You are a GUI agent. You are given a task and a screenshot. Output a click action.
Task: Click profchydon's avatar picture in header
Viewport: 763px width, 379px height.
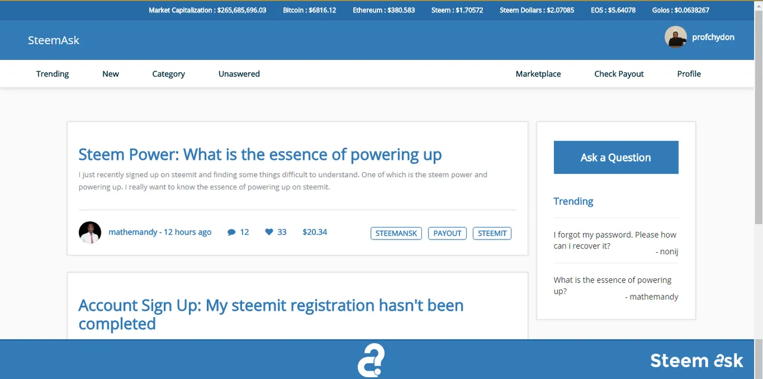675,37
